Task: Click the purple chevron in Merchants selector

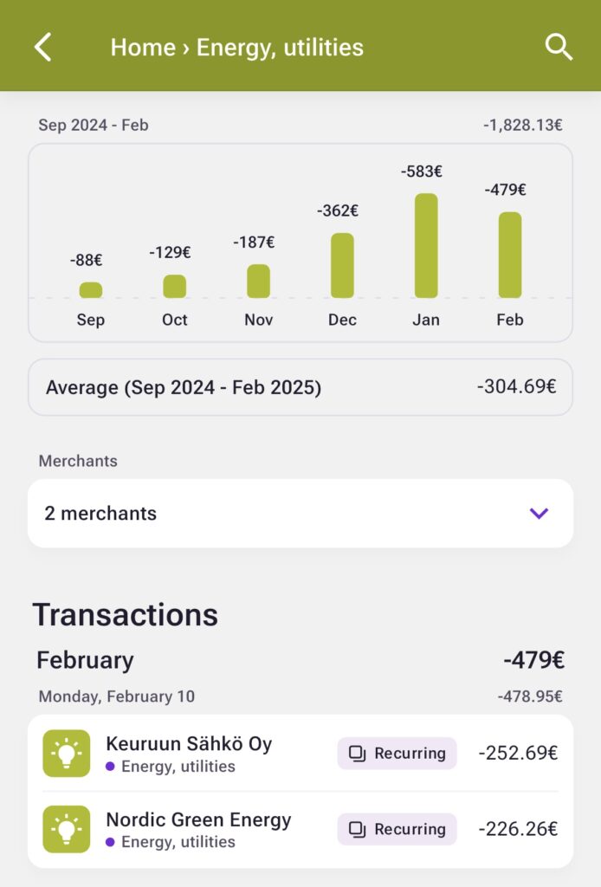Action: click(x=539, y=513)
